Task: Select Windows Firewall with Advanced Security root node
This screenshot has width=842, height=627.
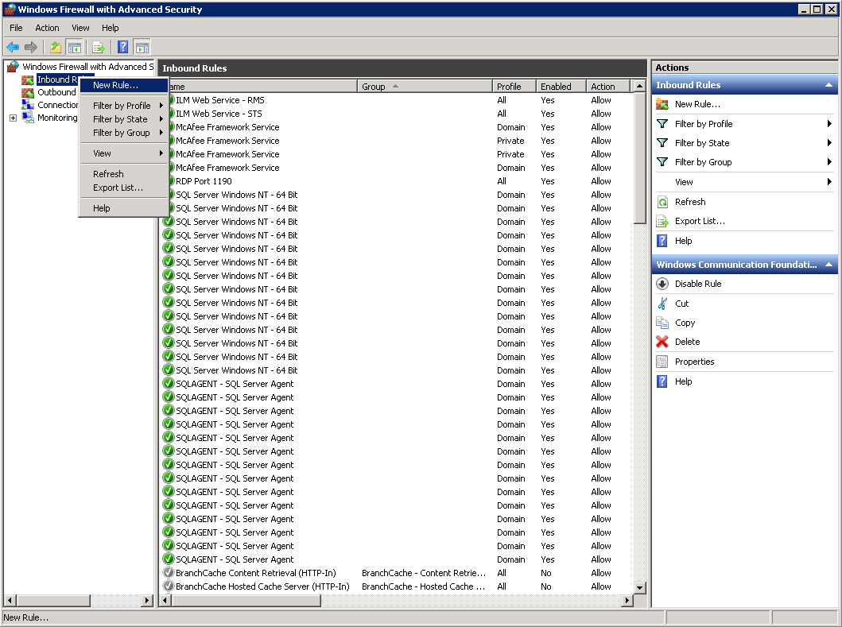Action: 87,67
